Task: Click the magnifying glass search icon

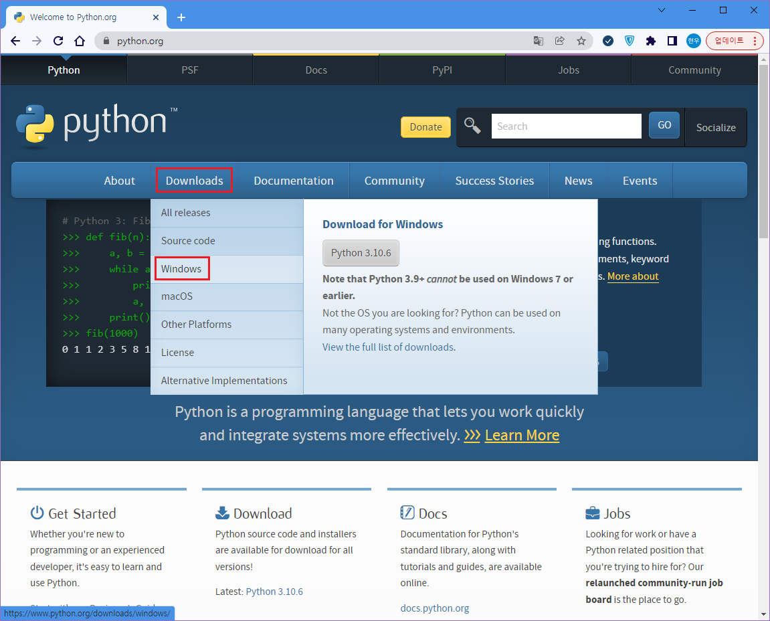Action: (472, 126)
